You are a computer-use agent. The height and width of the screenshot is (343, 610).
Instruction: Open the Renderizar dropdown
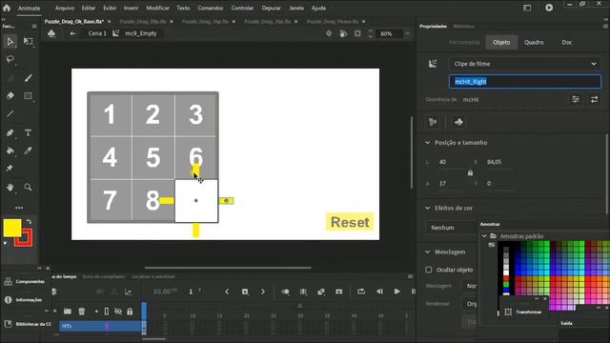470,304
